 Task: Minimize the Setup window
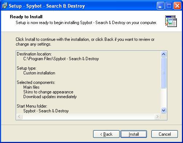pos(160,6)
